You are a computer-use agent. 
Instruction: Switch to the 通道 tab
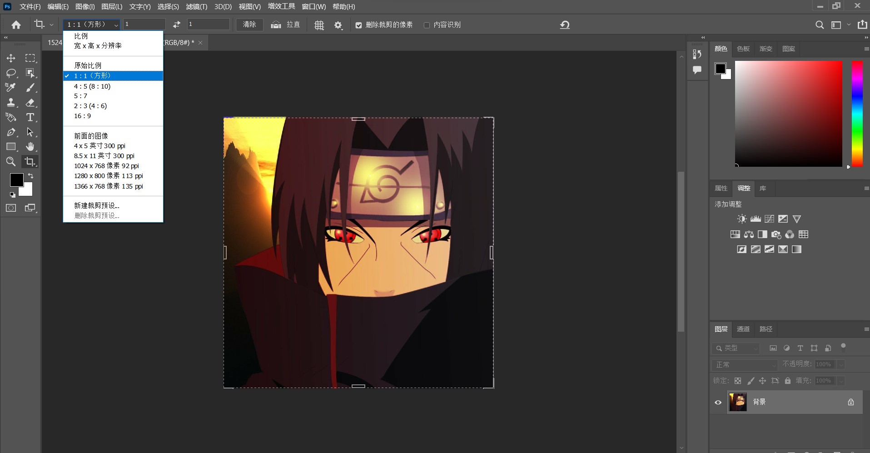[743, 329]
